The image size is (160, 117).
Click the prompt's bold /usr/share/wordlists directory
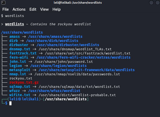tap(66, 99)
